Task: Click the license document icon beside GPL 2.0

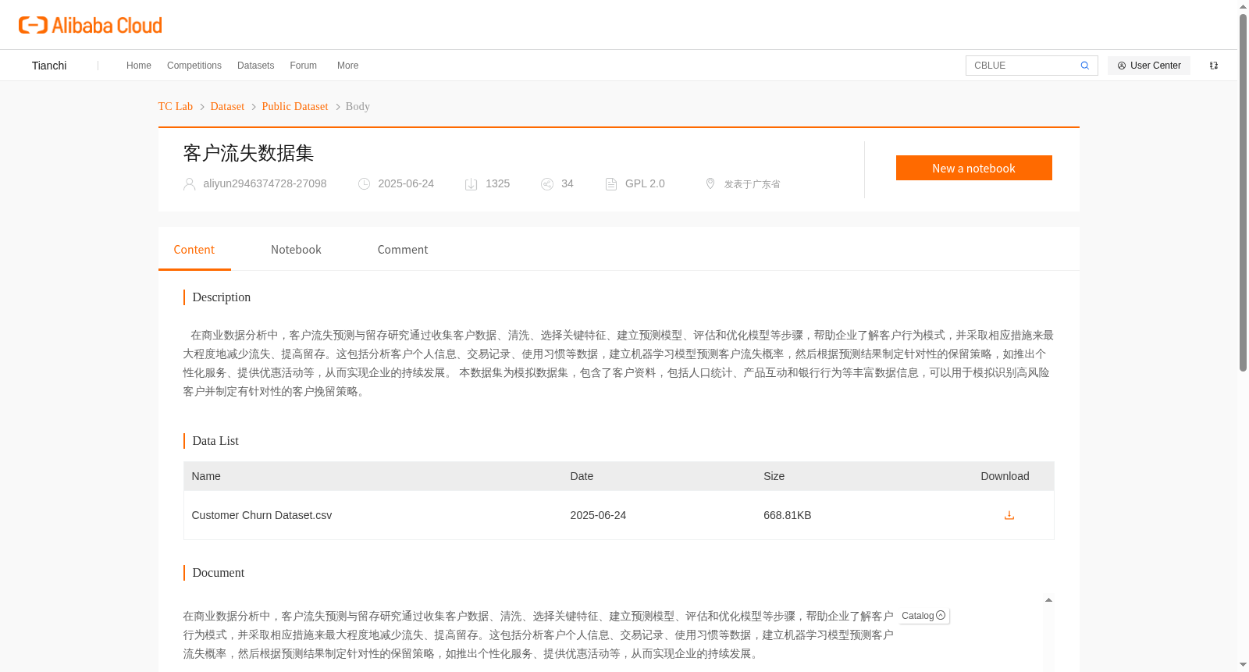Action: [611, 184]
